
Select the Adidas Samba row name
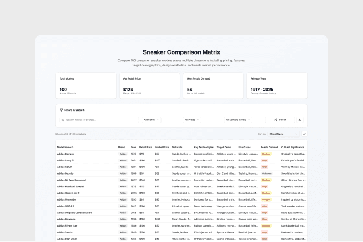click(65, 232)
